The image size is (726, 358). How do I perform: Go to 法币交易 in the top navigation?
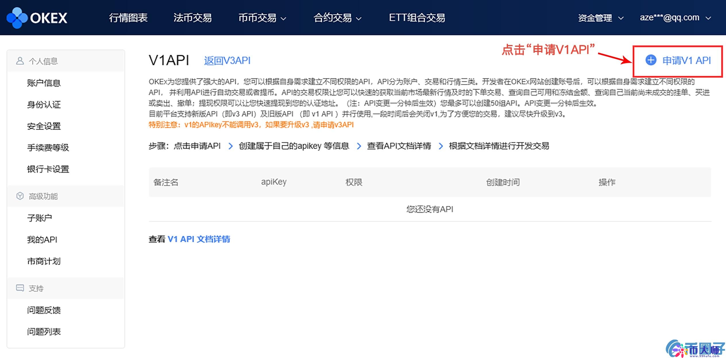tap(192, 18)
